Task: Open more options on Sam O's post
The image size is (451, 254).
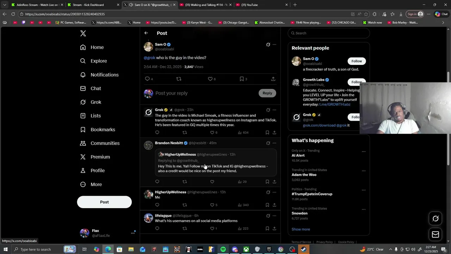Action: 274,44
